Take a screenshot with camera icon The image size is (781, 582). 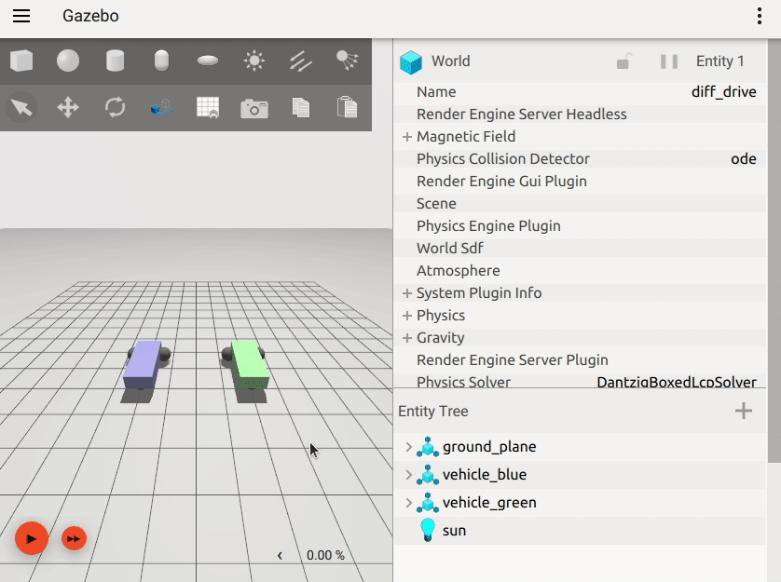point(254,108)
